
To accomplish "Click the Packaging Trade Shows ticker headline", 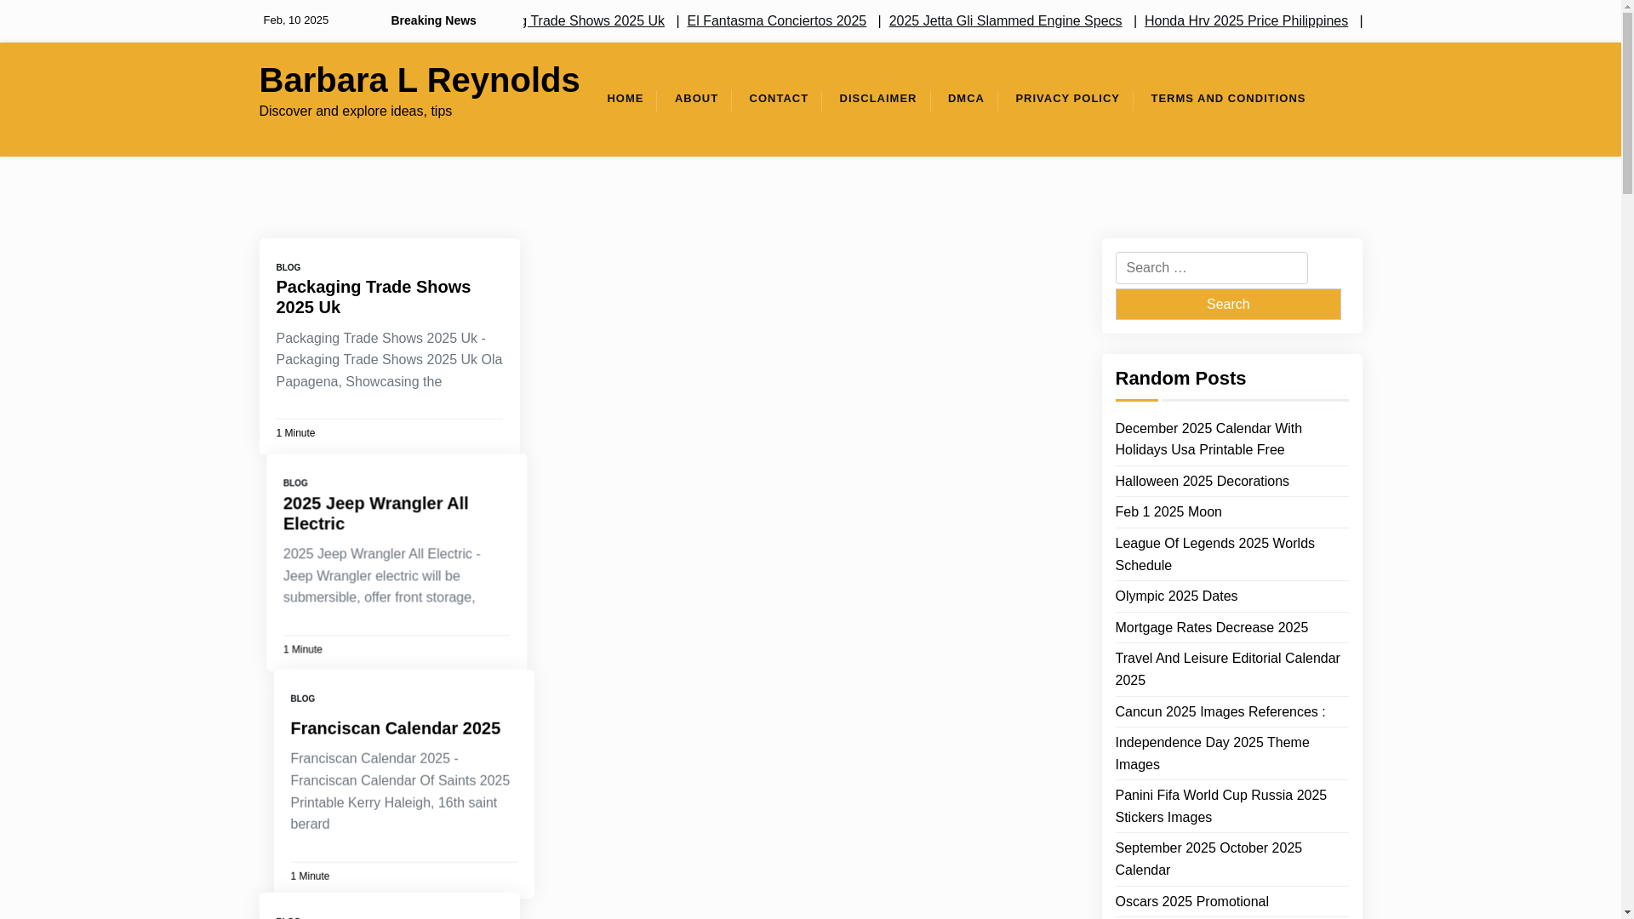I will pyautogui.click(x=594, y=21).
